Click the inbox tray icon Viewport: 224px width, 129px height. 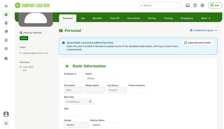tap(188, 5)
